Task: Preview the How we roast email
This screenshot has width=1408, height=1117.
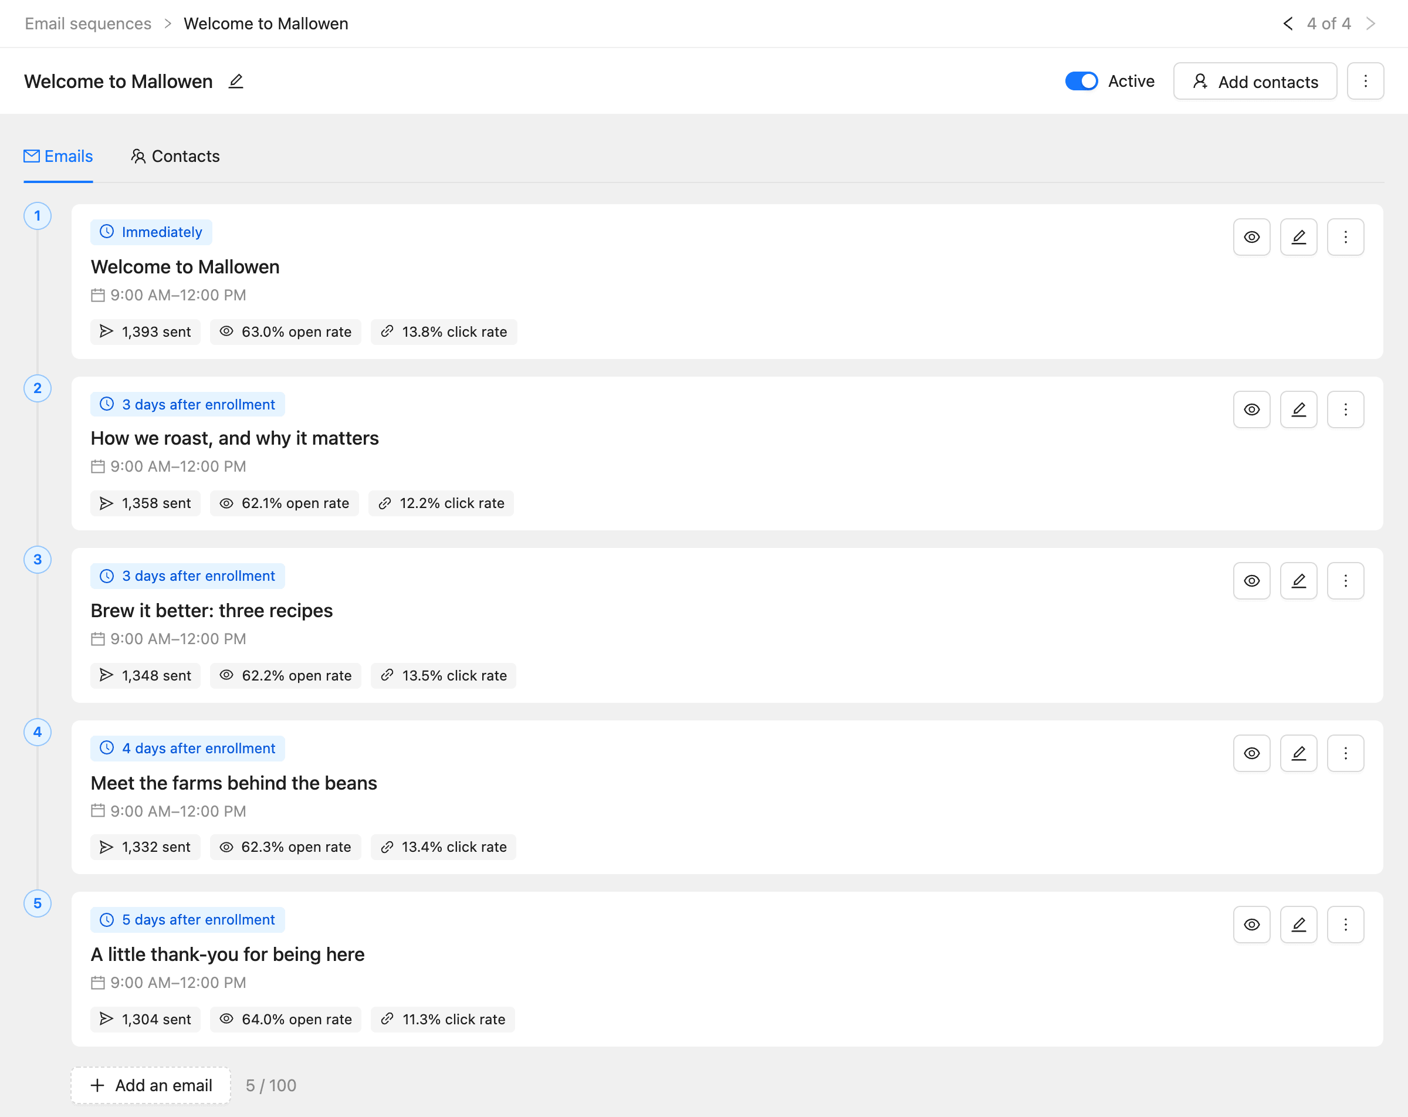Action: pos(1251,409)
